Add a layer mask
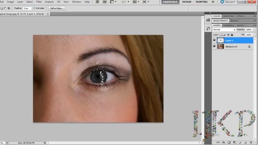The width and height of the screenshot is (258, 145). pos(229,142)
